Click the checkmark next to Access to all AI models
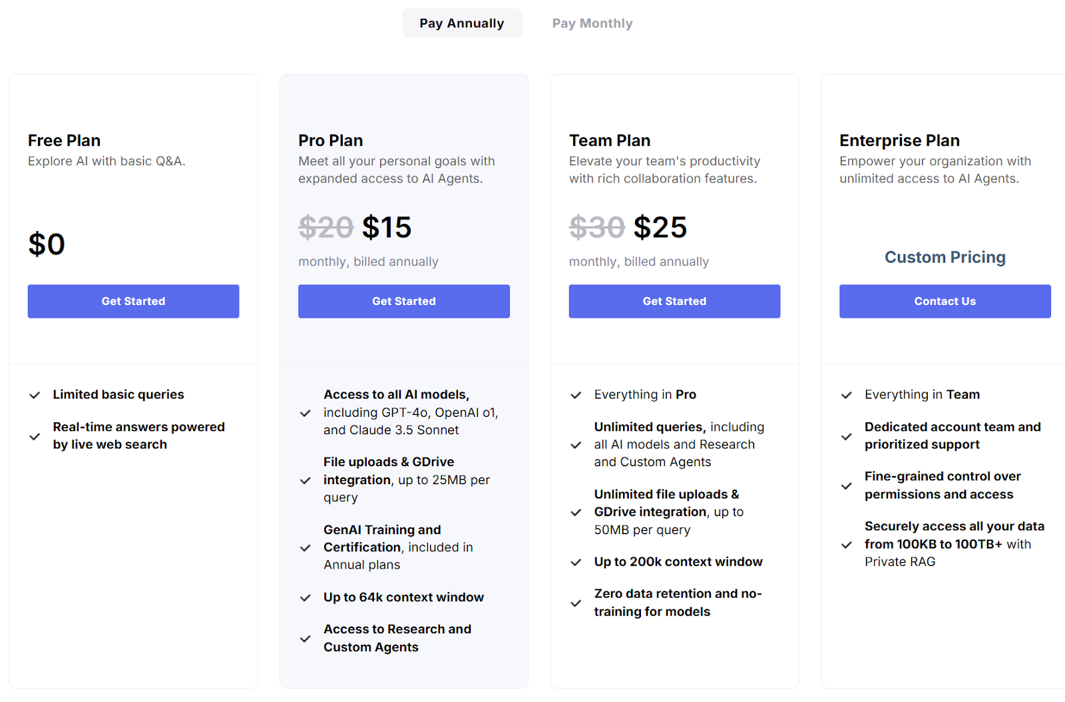1065x702 pixels. click(x=306, y=413)
